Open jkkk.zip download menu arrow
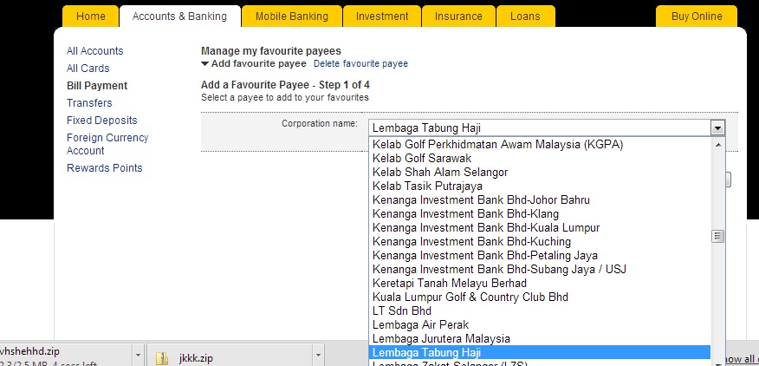Screen dimensions: 759x366 click(x=318, y=356)
